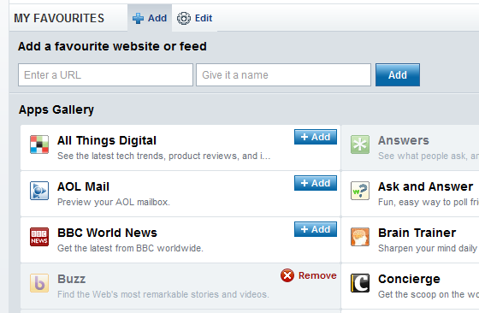Click the Buzz app icon
This screenshot has height=313, width=479.
point(39,283)
